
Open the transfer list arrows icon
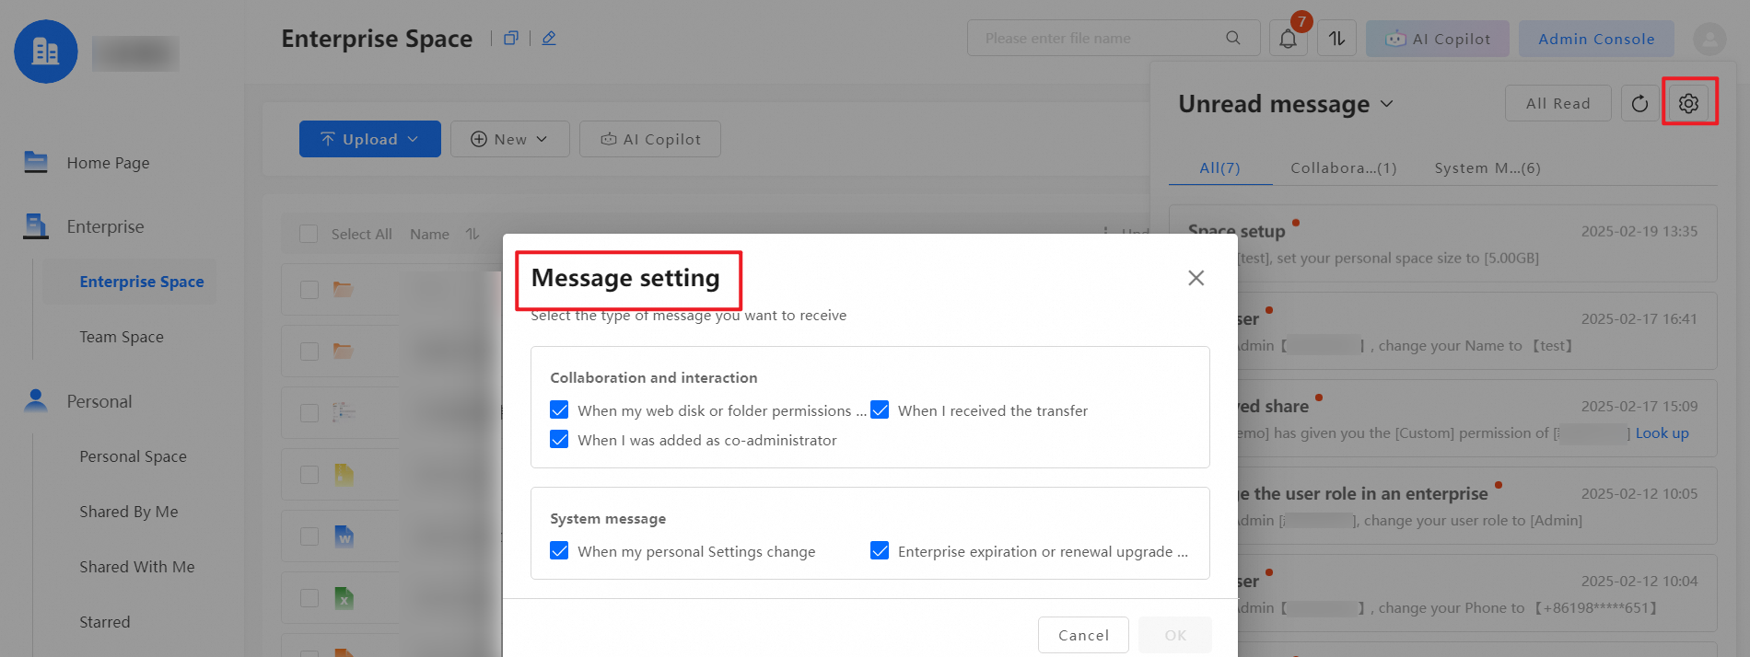[1336, 39]
